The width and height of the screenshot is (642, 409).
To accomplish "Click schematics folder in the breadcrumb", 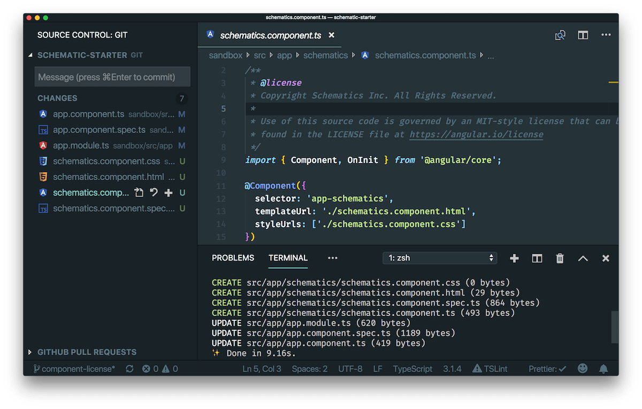I will pyautogui.click(x=326, y=55).
